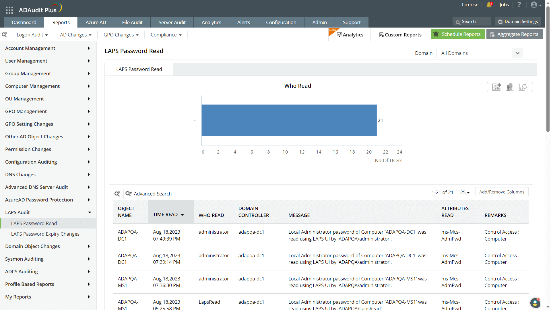Open the notifications bell icon
This screenshot has height=310, width=551.
pyautogui.click(x=489, y=5)
